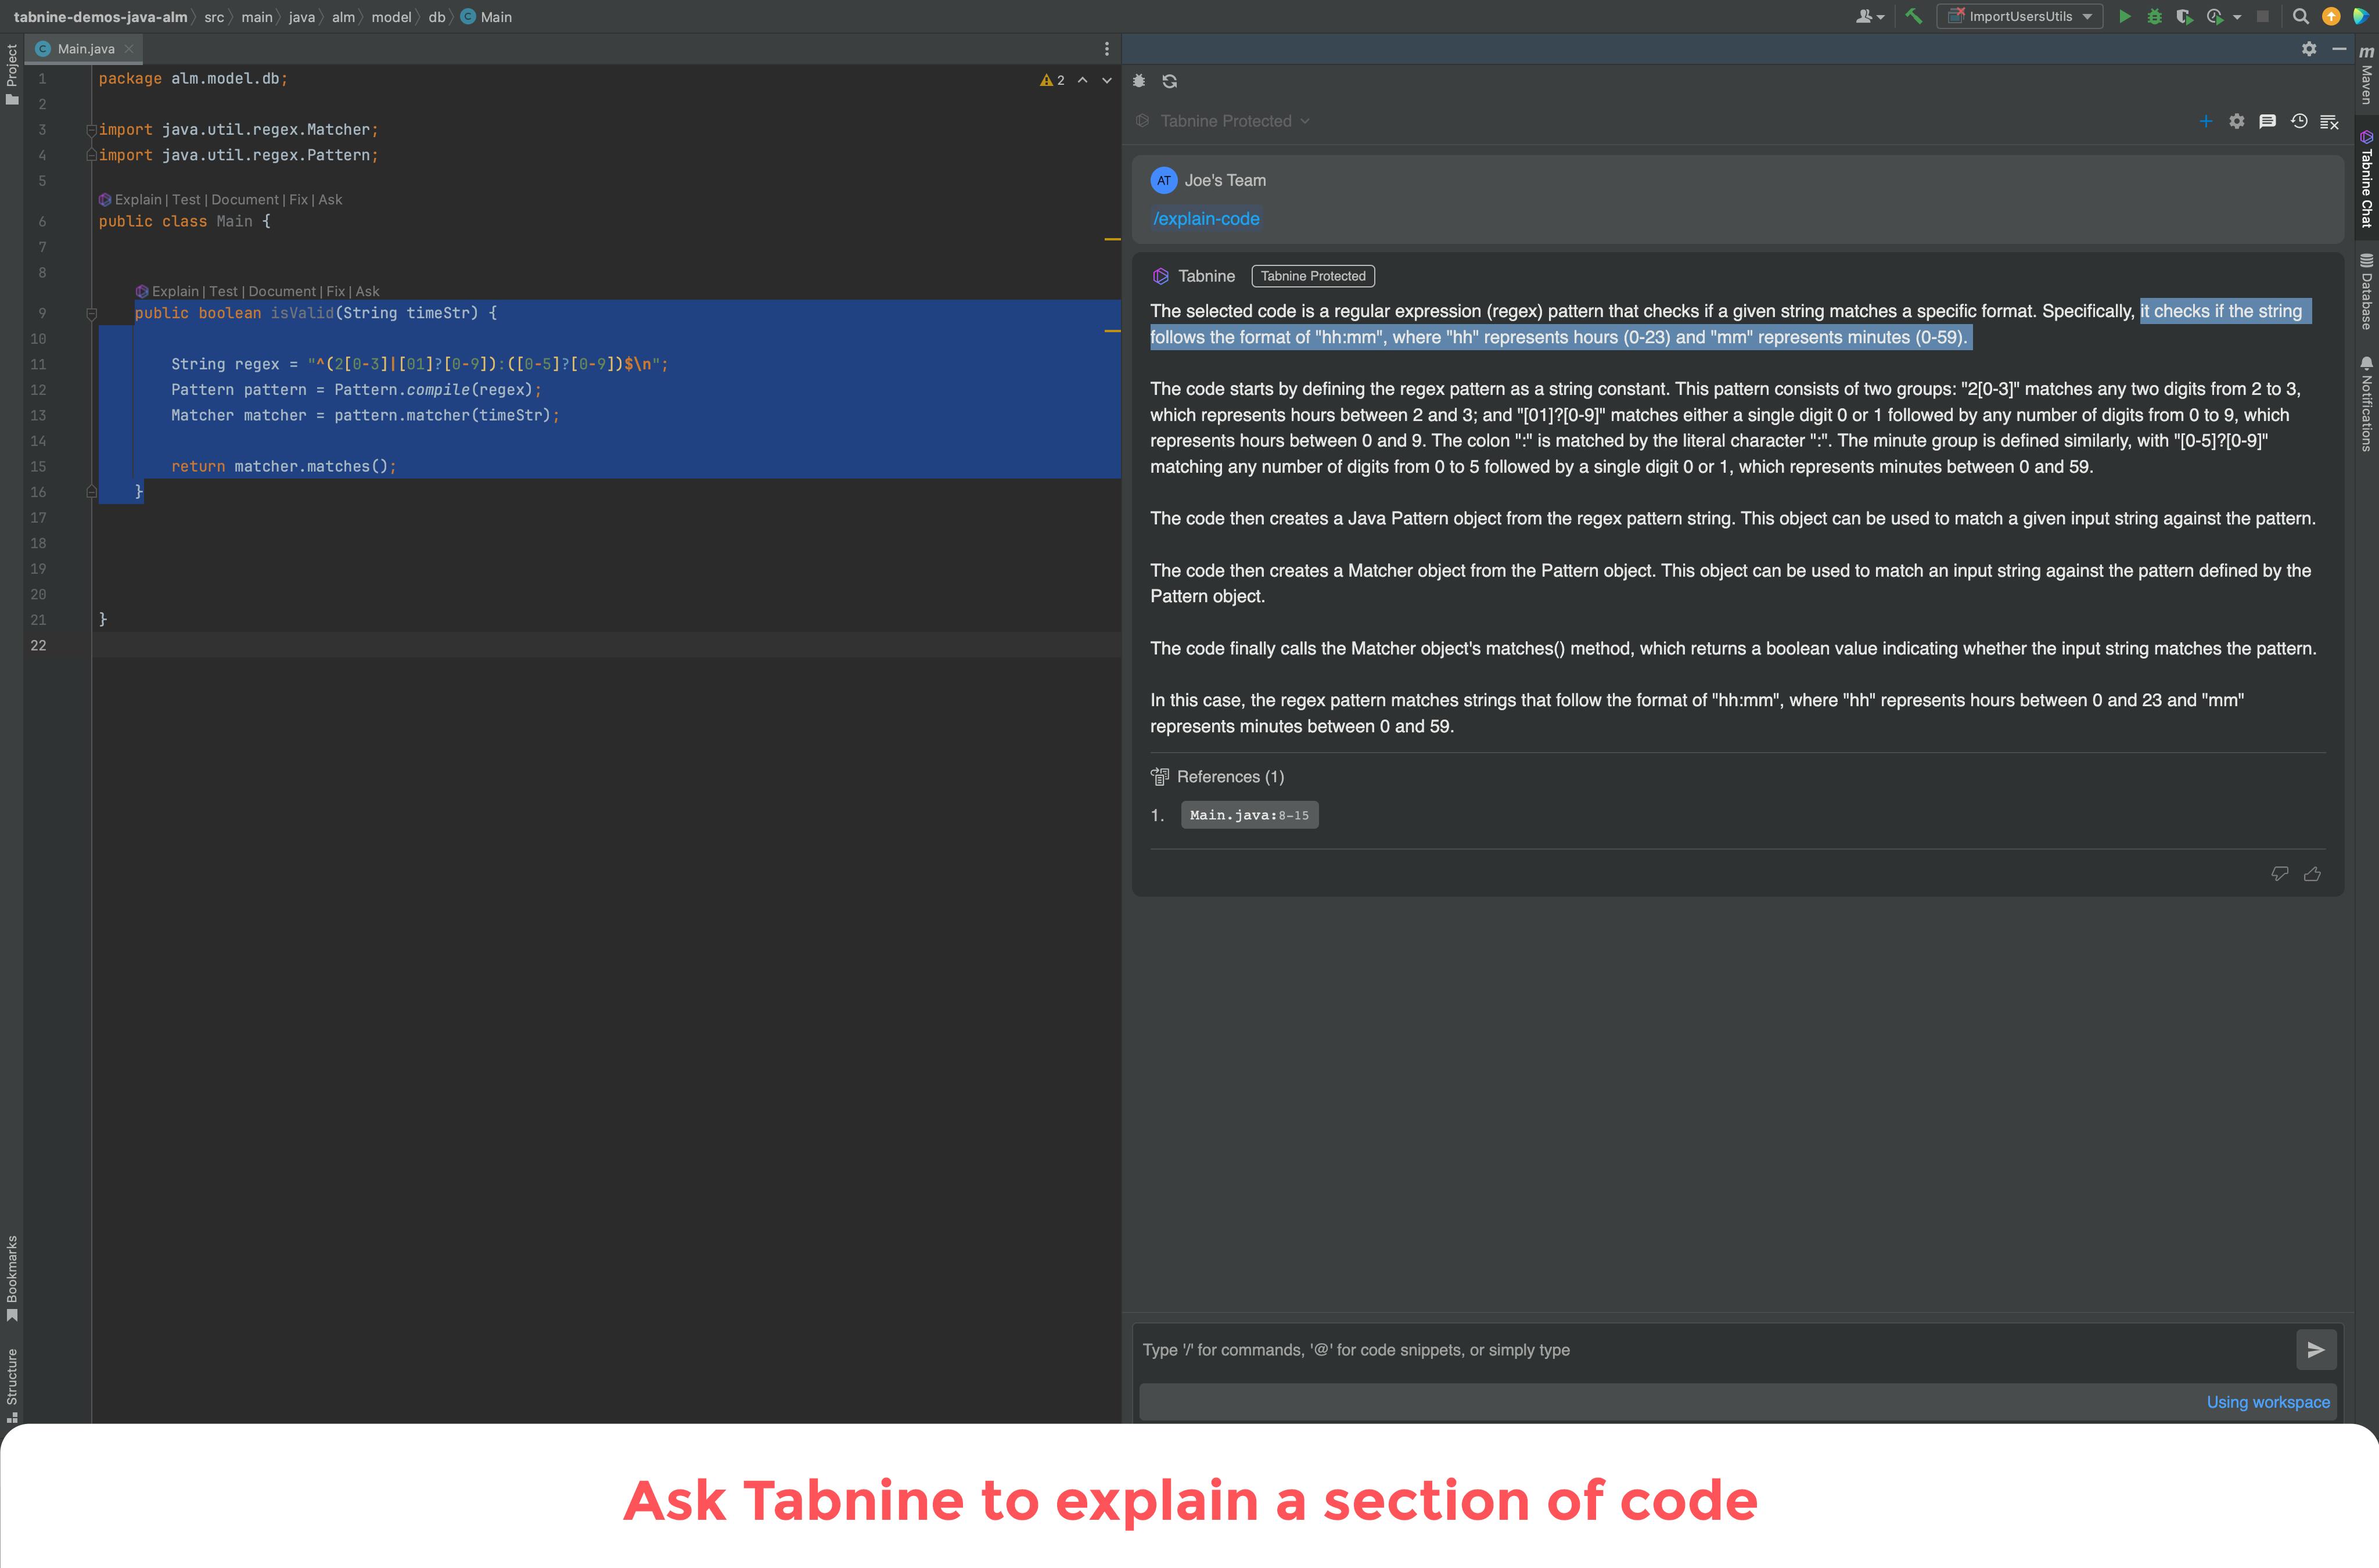Go to previous highlighted error arrow
The image size is (2379, 1568).
[1082, 80]
